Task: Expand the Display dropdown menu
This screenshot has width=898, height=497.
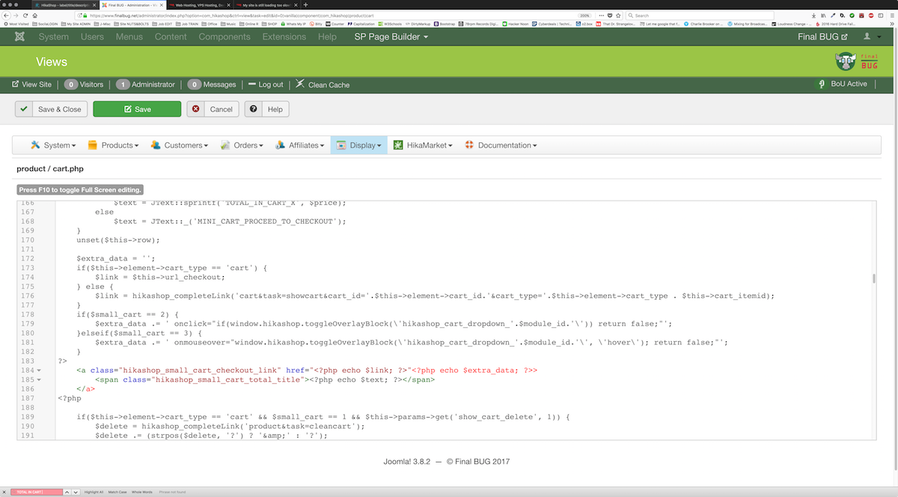Action: tap(359, 145)
